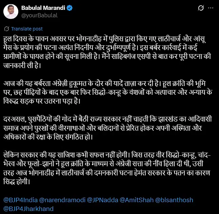Viewport: 219px width, 214px height.
Task: Open the three-dot more options menu
Action: click(x=211, y=8)
